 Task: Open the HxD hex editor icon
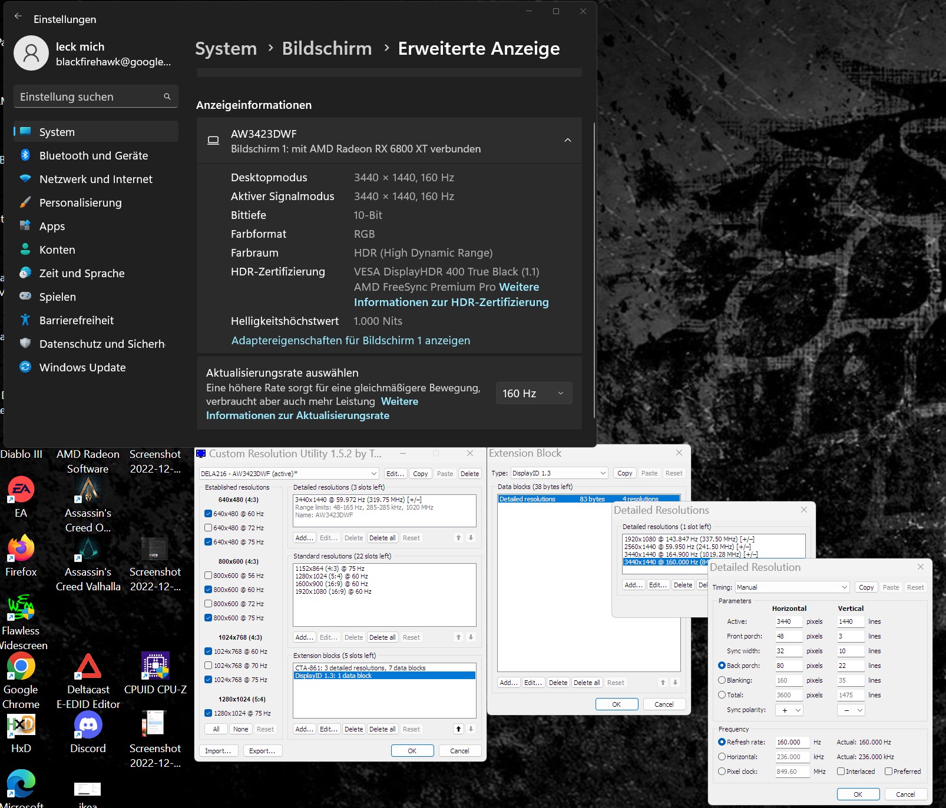(21, 732)
